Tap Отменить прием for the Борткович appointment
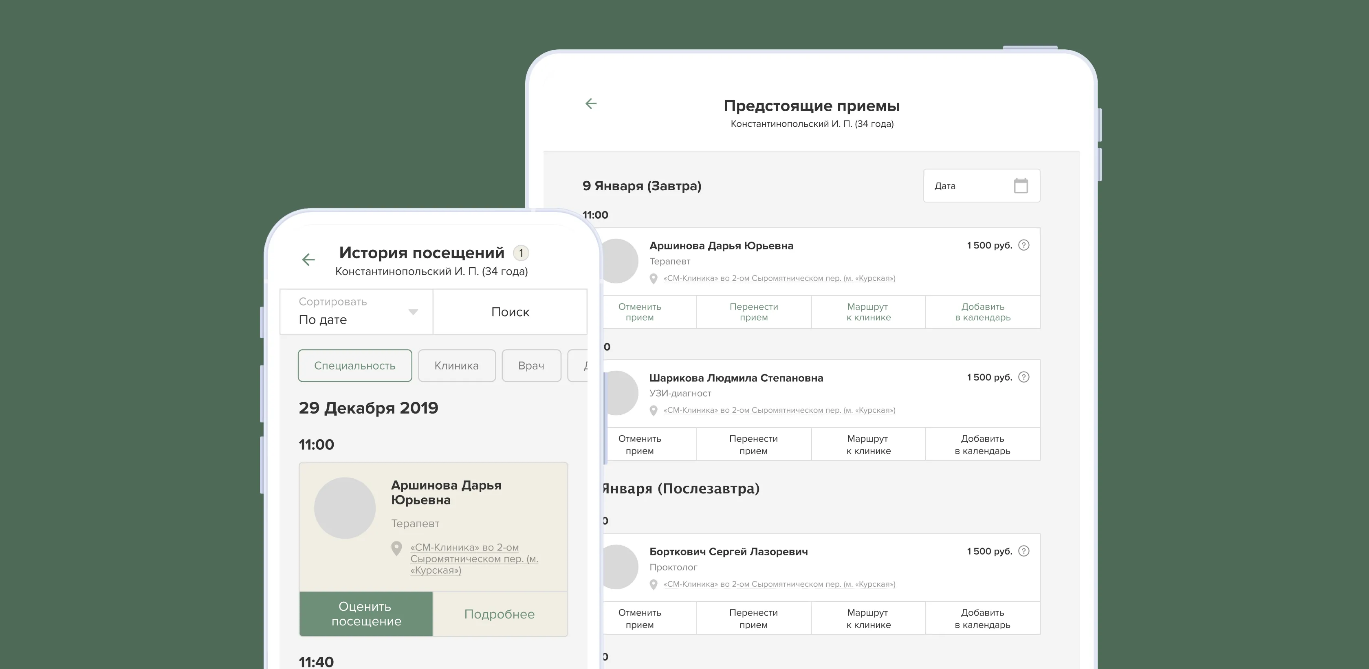This screenshot has width=1369, height=669. 649,618
